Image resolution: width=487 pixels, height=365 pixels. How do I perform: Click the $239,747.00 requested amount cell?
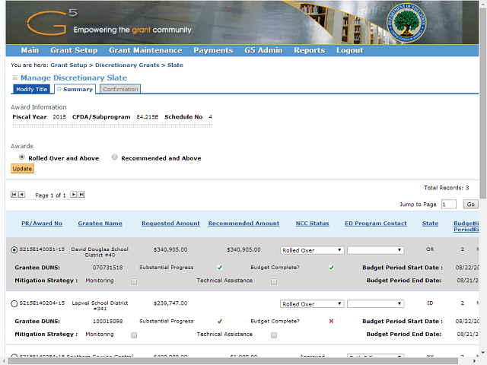click(x=170, y=303)
